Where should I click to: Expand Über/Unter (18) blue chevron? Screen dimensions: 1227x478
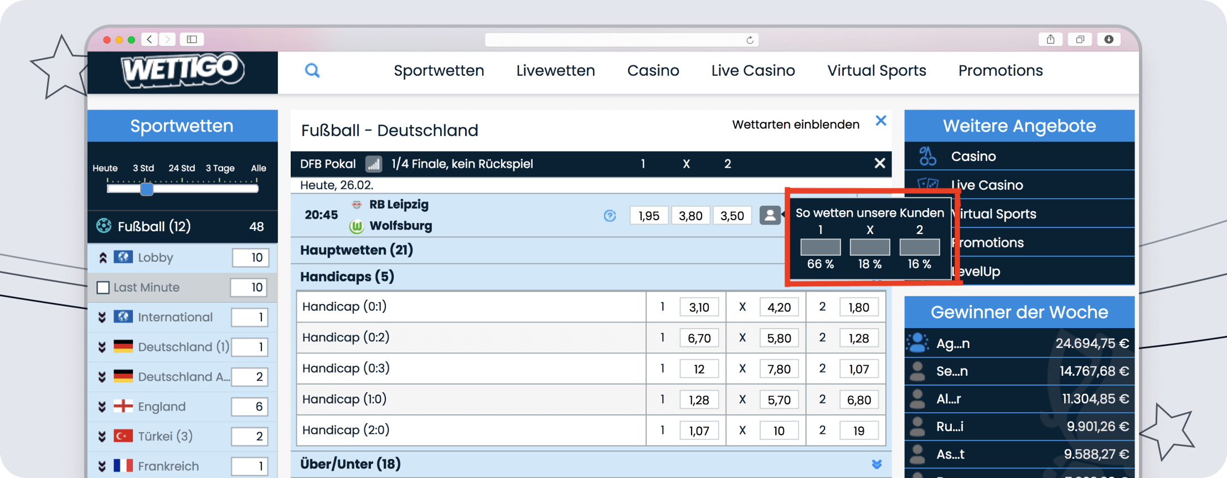[877, 464]
